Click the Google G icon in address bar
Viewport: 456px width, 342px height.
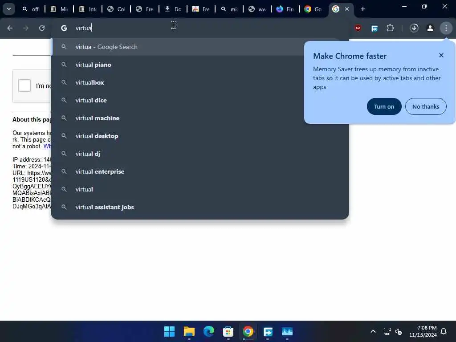point(64,28)
